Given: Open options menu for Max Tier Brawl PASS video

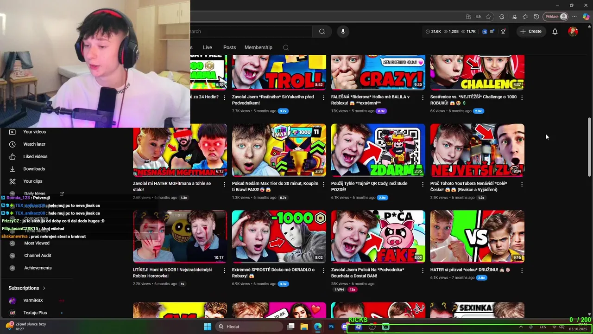Looking at the screenshot, I should click(323, 184).
